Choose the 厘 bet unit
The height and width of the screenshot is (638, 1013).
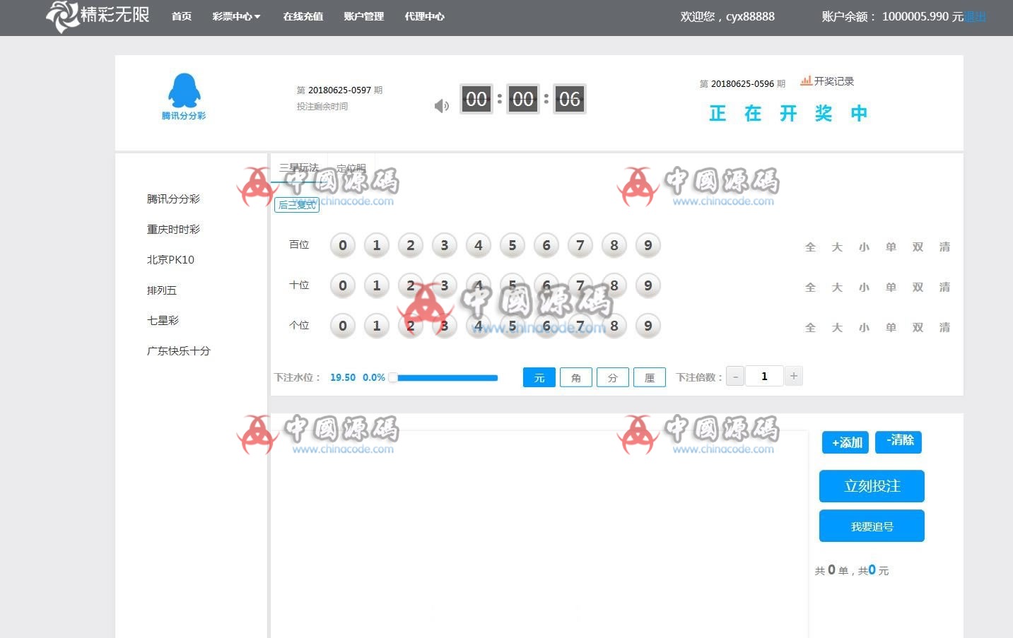pyautogui.click(x=650, y=378)
